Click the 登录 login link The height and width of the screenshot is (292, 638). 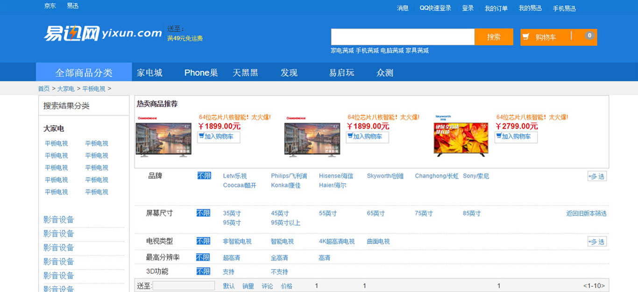click(468, 8)
